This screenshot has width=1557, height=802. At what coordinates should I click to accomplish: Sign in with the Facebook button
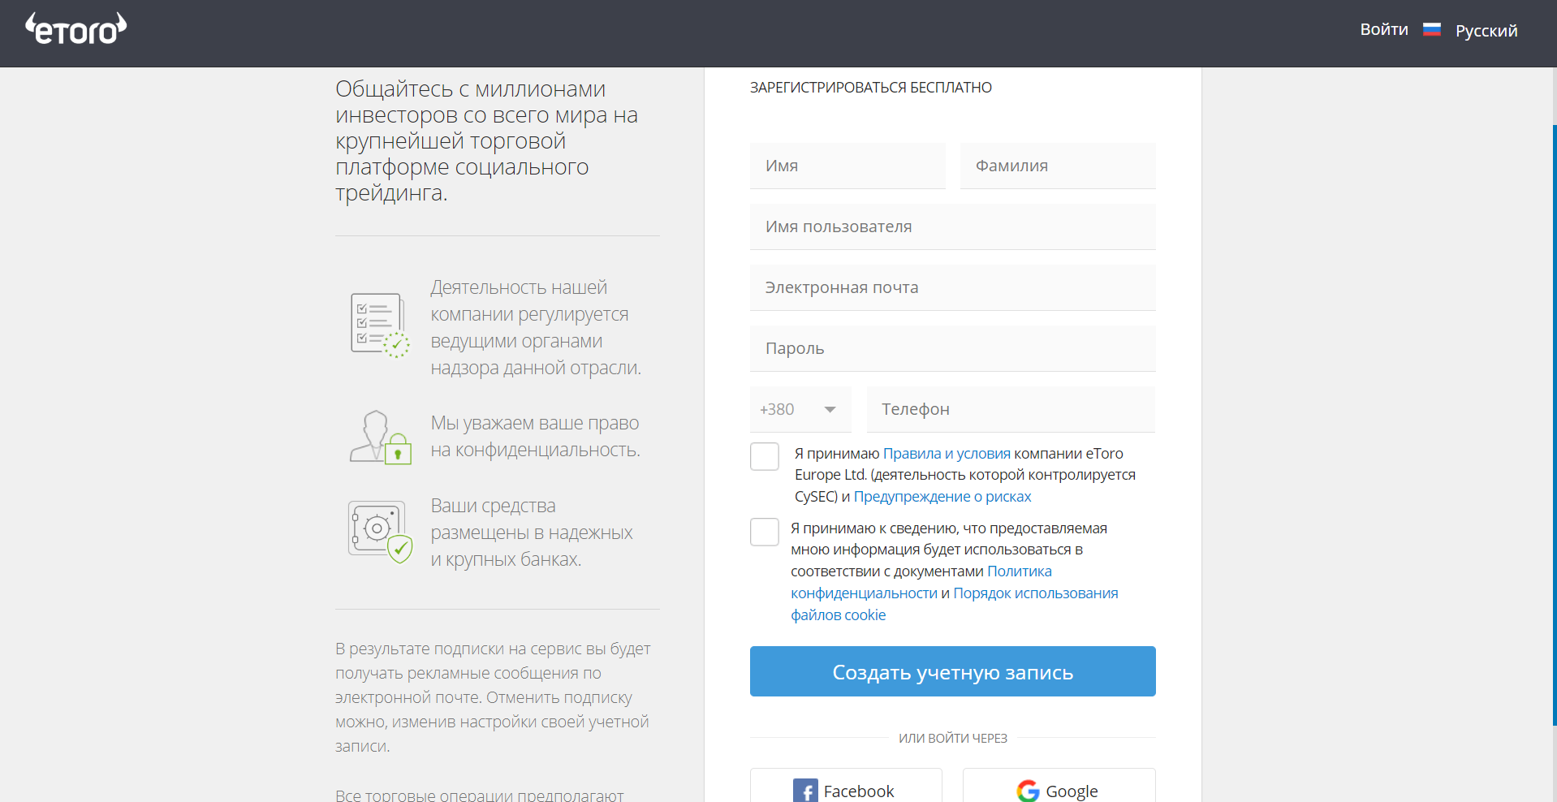(846, 786)
